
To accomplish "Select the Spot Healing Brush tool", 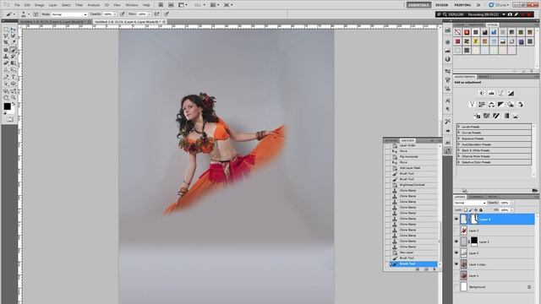I will click(6, 50).
